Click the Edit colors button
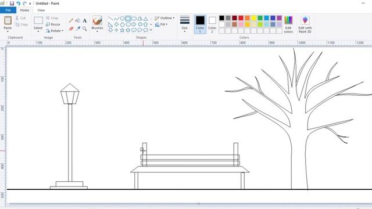 (x=288, y=24)
